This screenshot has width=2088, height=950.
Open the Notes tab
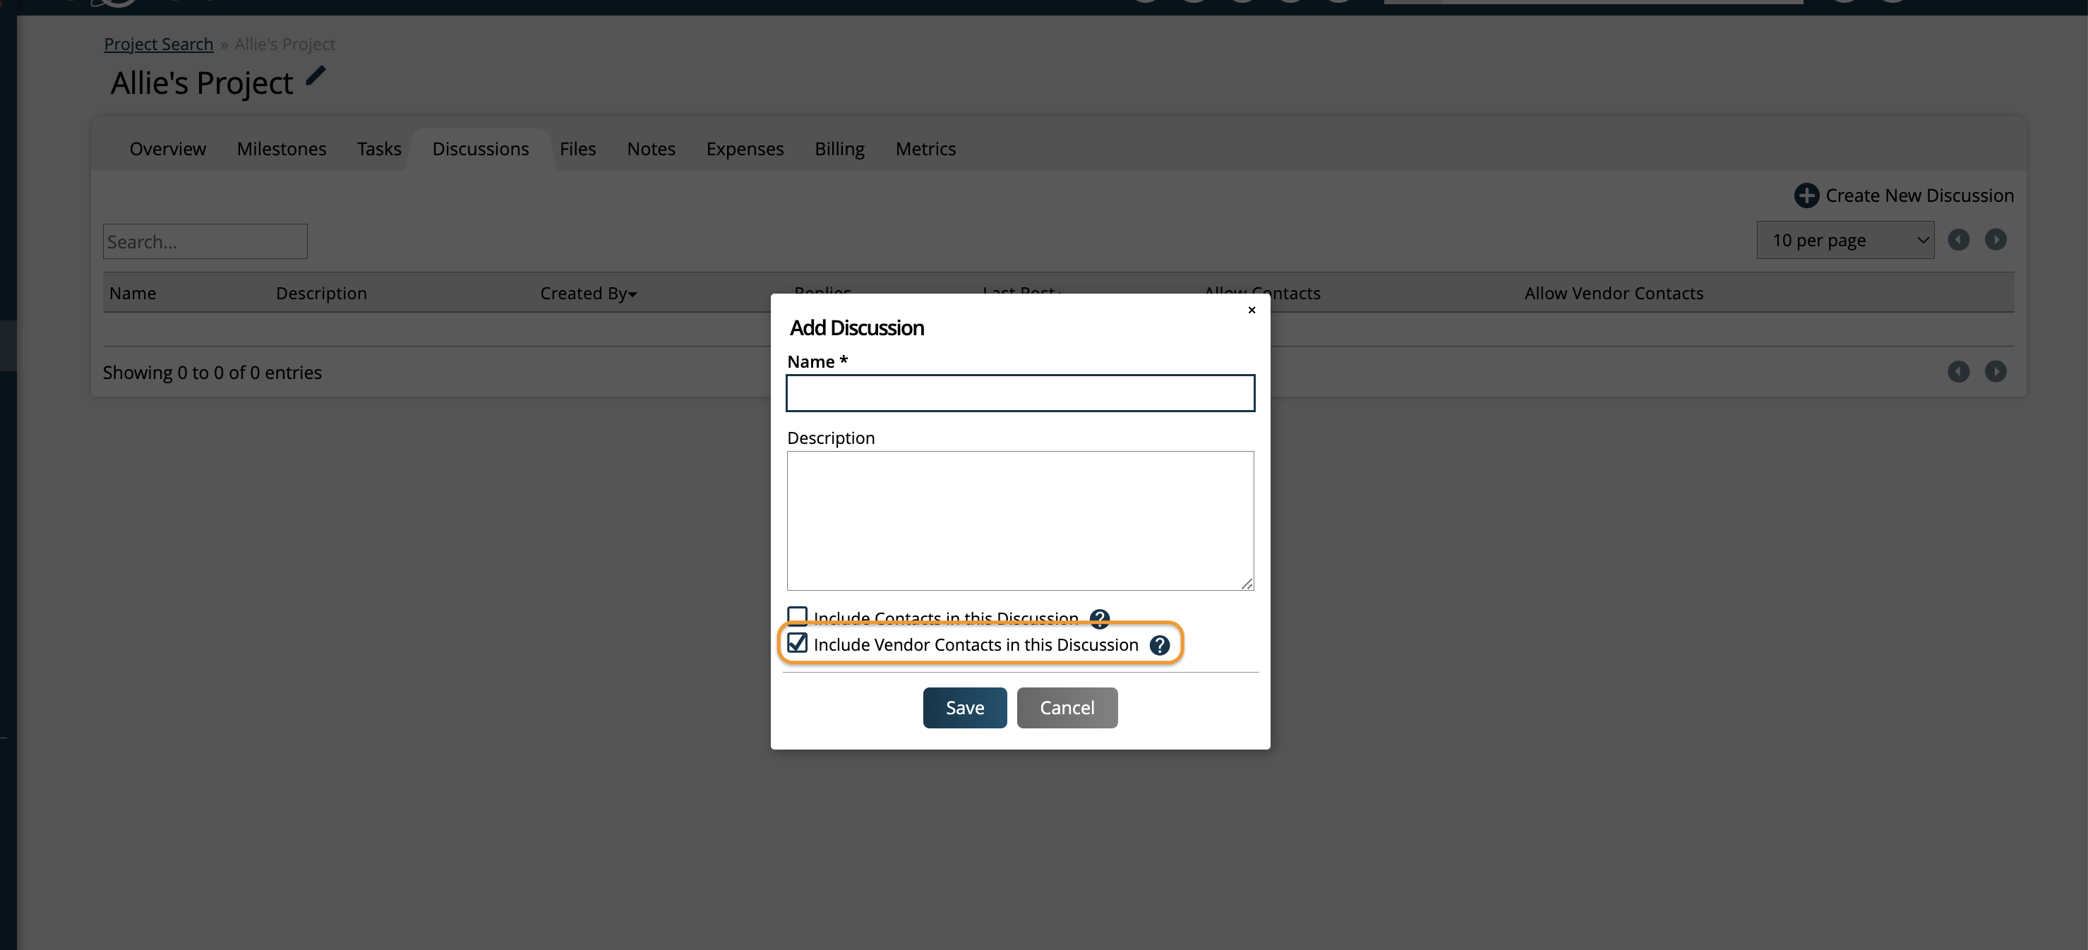pyautogui.click(x=651, y=149)
